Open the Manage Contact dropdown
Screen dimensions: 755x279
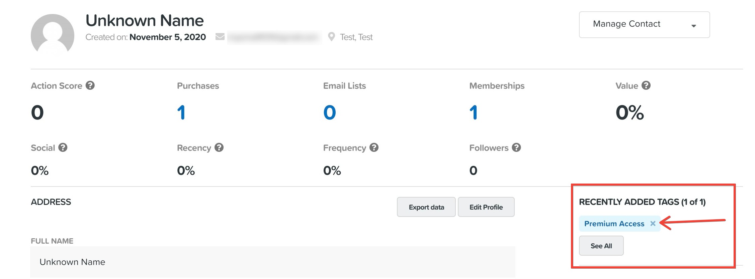pyautogui.click(x=644, y=25)
